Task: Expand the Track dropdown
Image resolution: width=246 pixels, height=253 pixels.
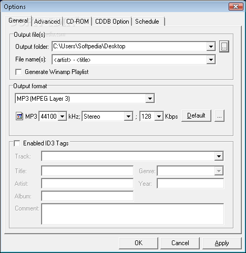Action: pos(219,156)
